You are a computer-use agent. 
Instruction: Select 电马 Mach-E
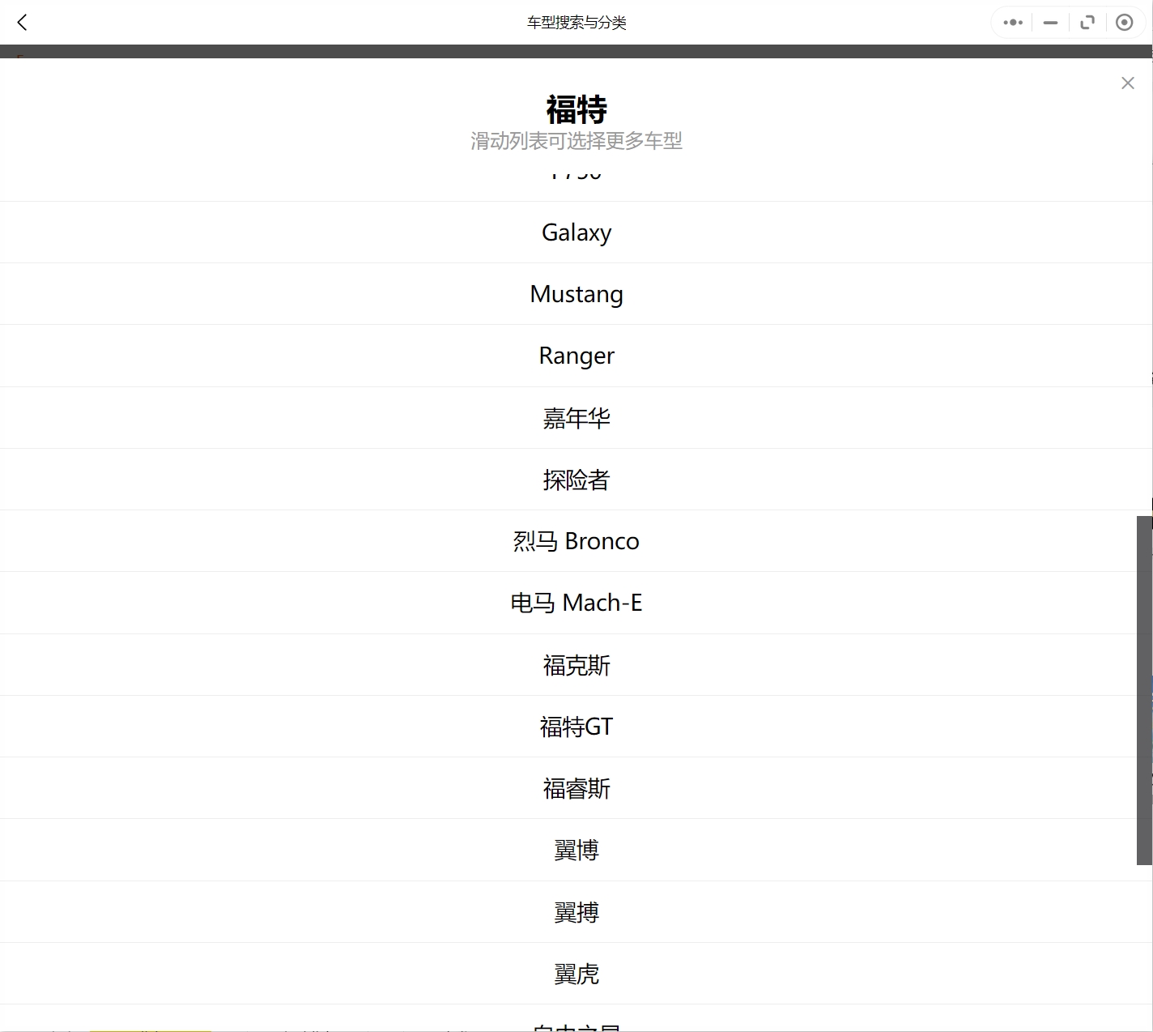[x=576, y=603]
